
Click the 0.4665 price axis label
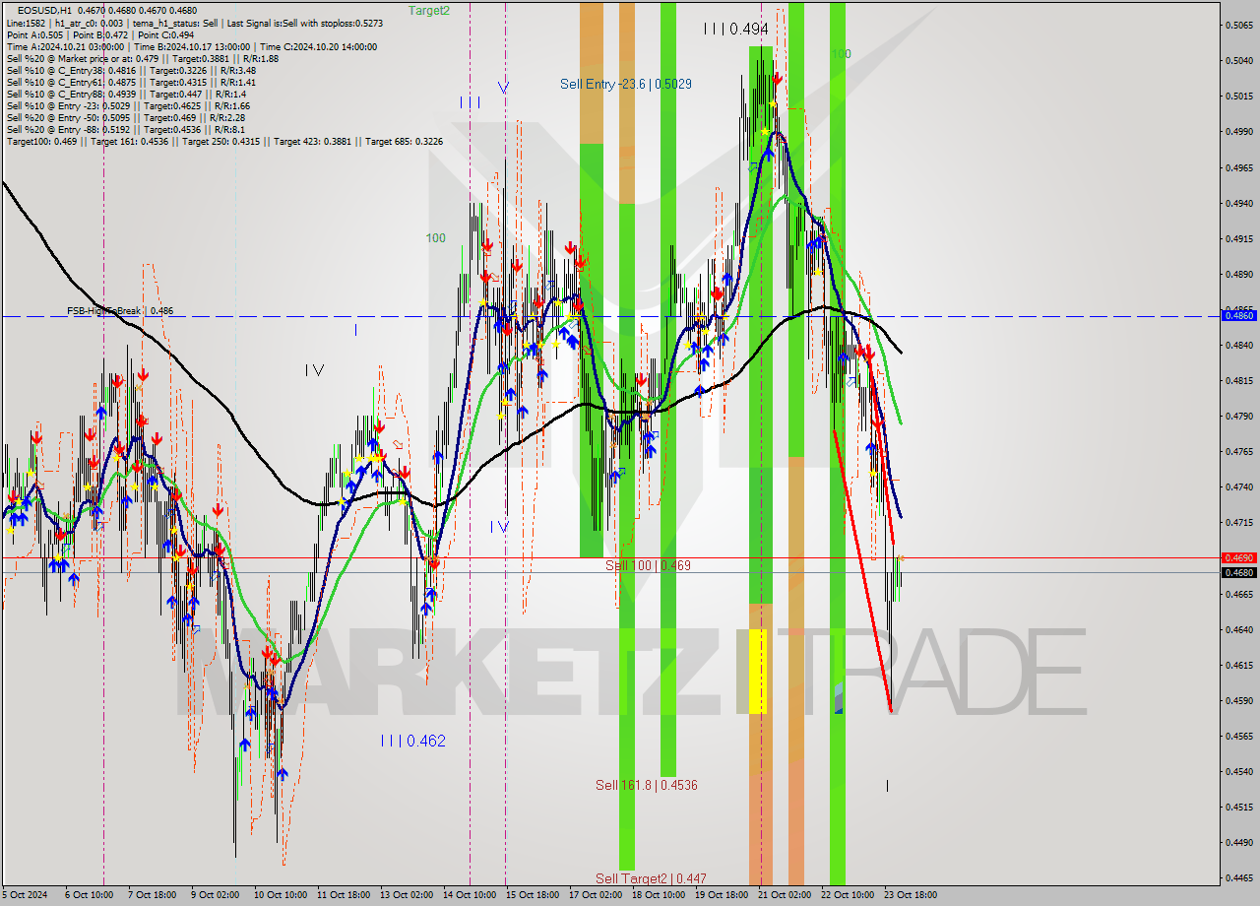pos(1237,594)
